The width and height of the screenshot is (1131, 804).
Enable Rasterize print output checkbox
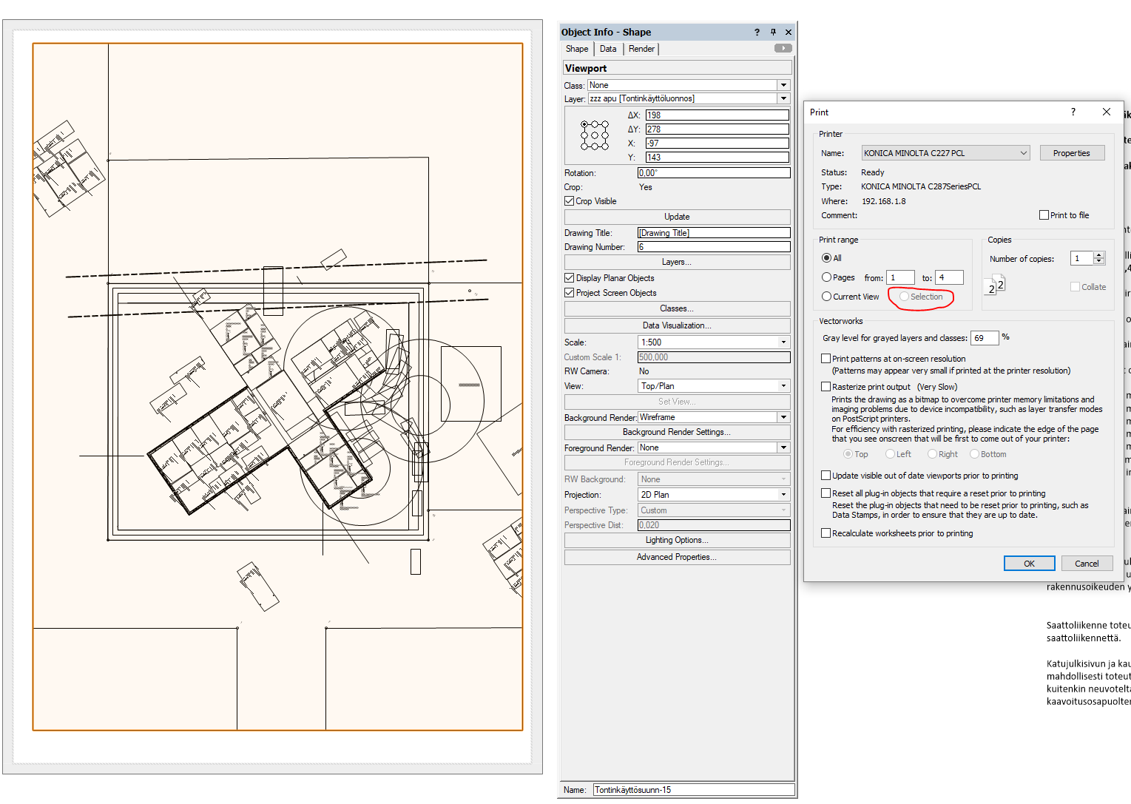[826, 387]
